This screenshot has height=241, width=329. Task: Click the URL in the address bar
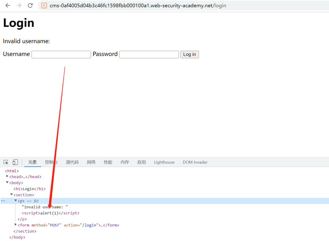[138, 6]
